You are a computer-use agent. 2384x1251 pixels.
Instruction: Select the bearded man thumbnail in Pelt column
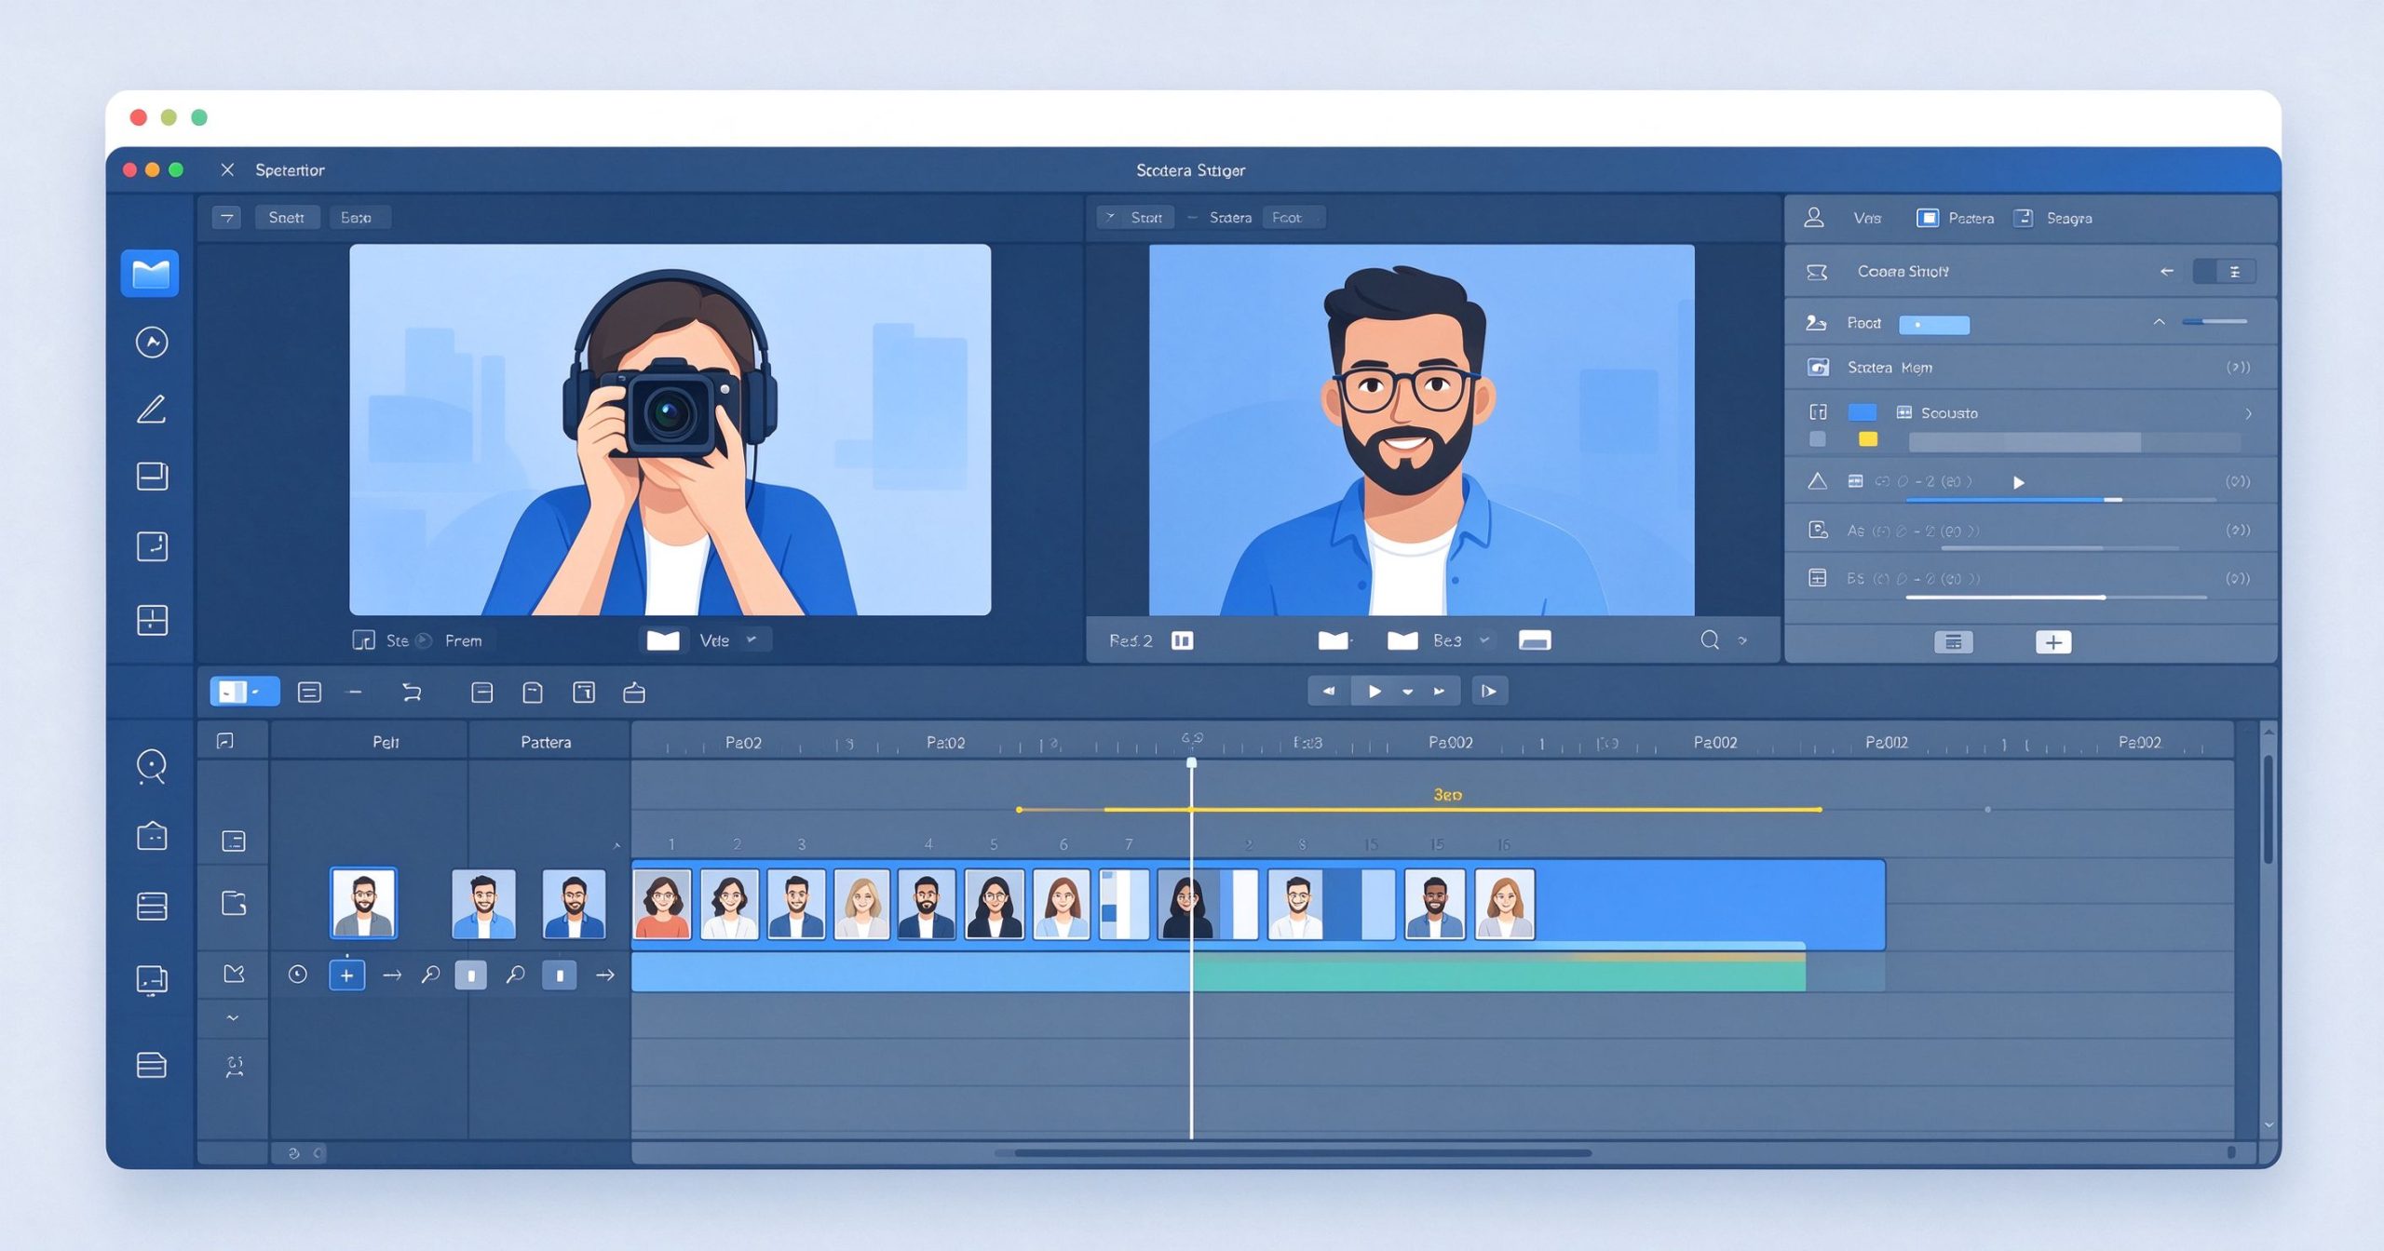363,903
